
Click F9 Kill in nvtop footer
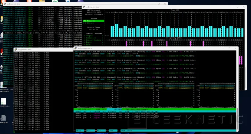pyautogui.click(x=100, y=131)
